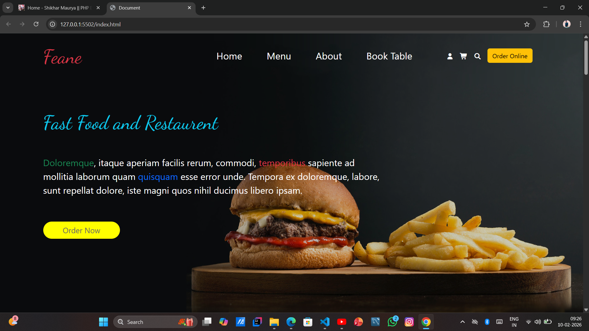The width and height of the screenshot is (589, 331).
Task: Click the page scrollbar down arrow
Action: point(586,310)
